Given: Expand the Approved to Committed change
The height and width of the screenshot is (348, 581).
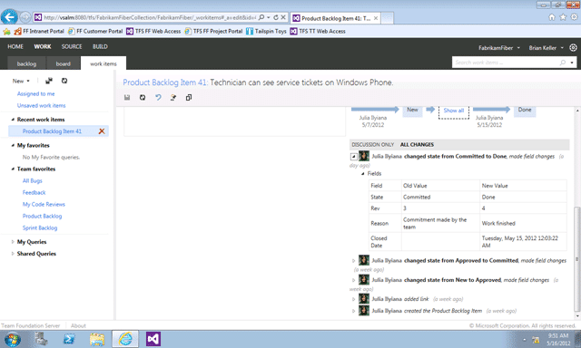Looking at the screenshot, I should coord(353,261).
